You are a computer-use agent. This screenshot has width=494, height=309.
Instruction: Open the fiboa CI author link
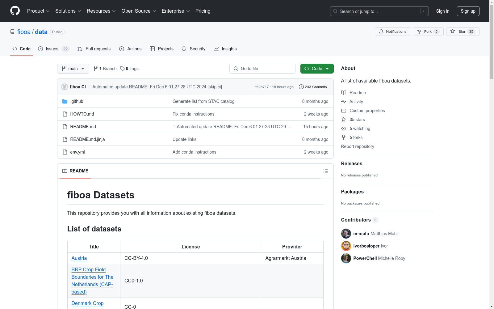tap(78, 87)
